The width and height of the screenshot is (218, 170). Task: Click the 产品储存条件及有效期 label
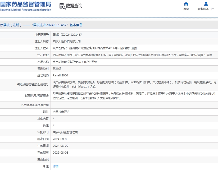pos(35,105)
